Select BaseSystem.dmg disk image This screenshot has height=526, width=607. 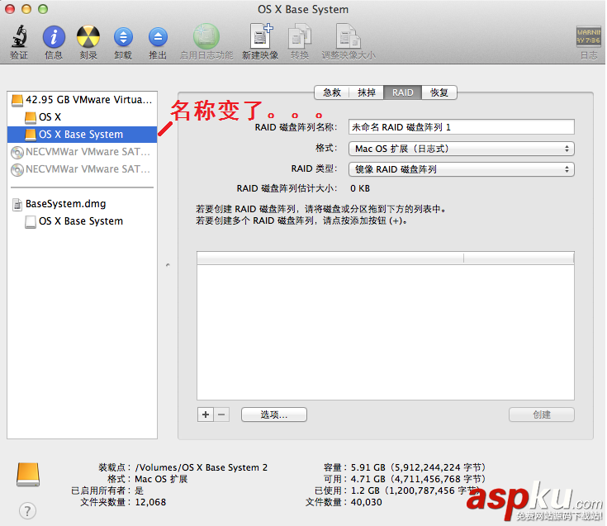click(82, 204)
